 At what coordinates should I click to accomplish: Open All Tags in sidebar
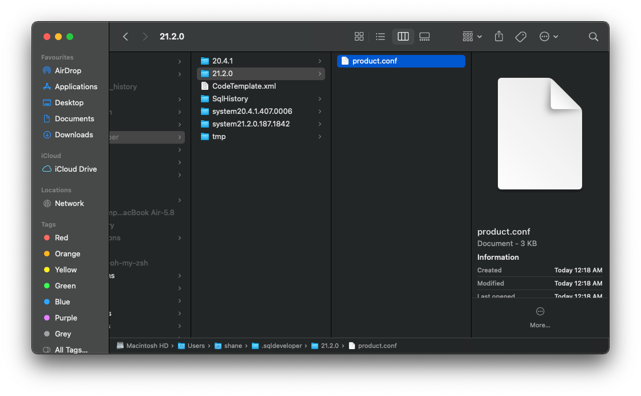(x=71, y=350)
